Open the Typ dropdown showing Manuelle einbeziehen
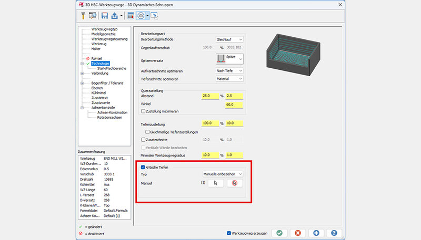421x240 pixels. [x=223, y=173]
